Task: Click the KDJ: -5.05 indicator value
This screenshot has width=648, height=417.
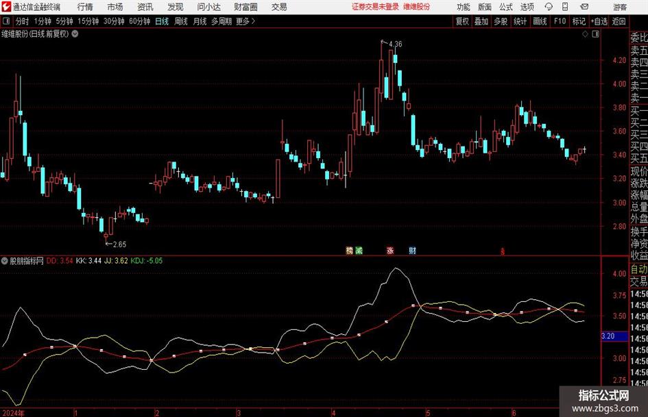Action: click(147, 261)
